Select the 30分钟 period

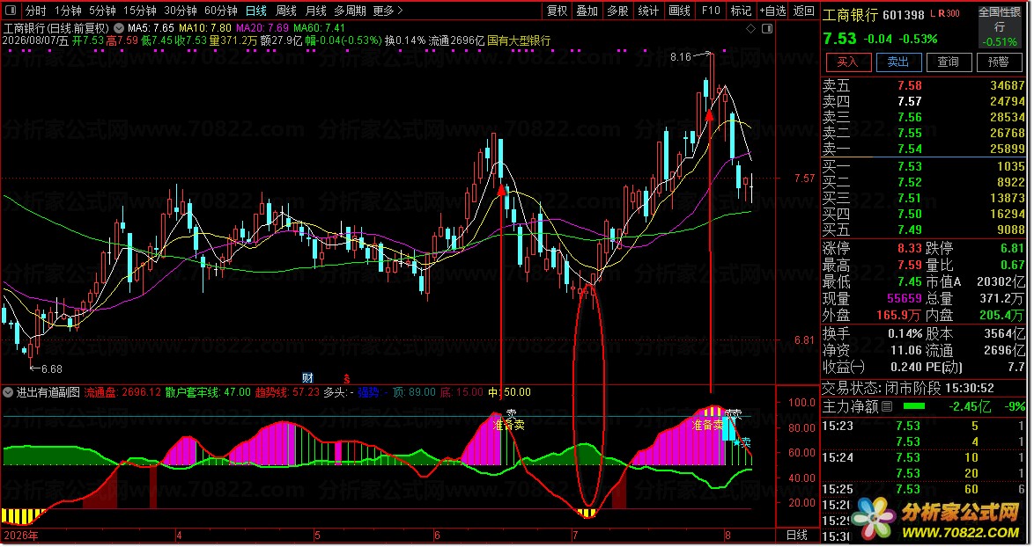tap(181, 11)
